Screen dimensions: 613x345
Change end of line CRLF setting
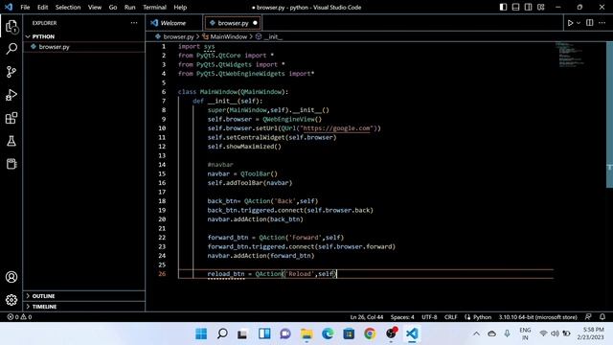(451, 317)
